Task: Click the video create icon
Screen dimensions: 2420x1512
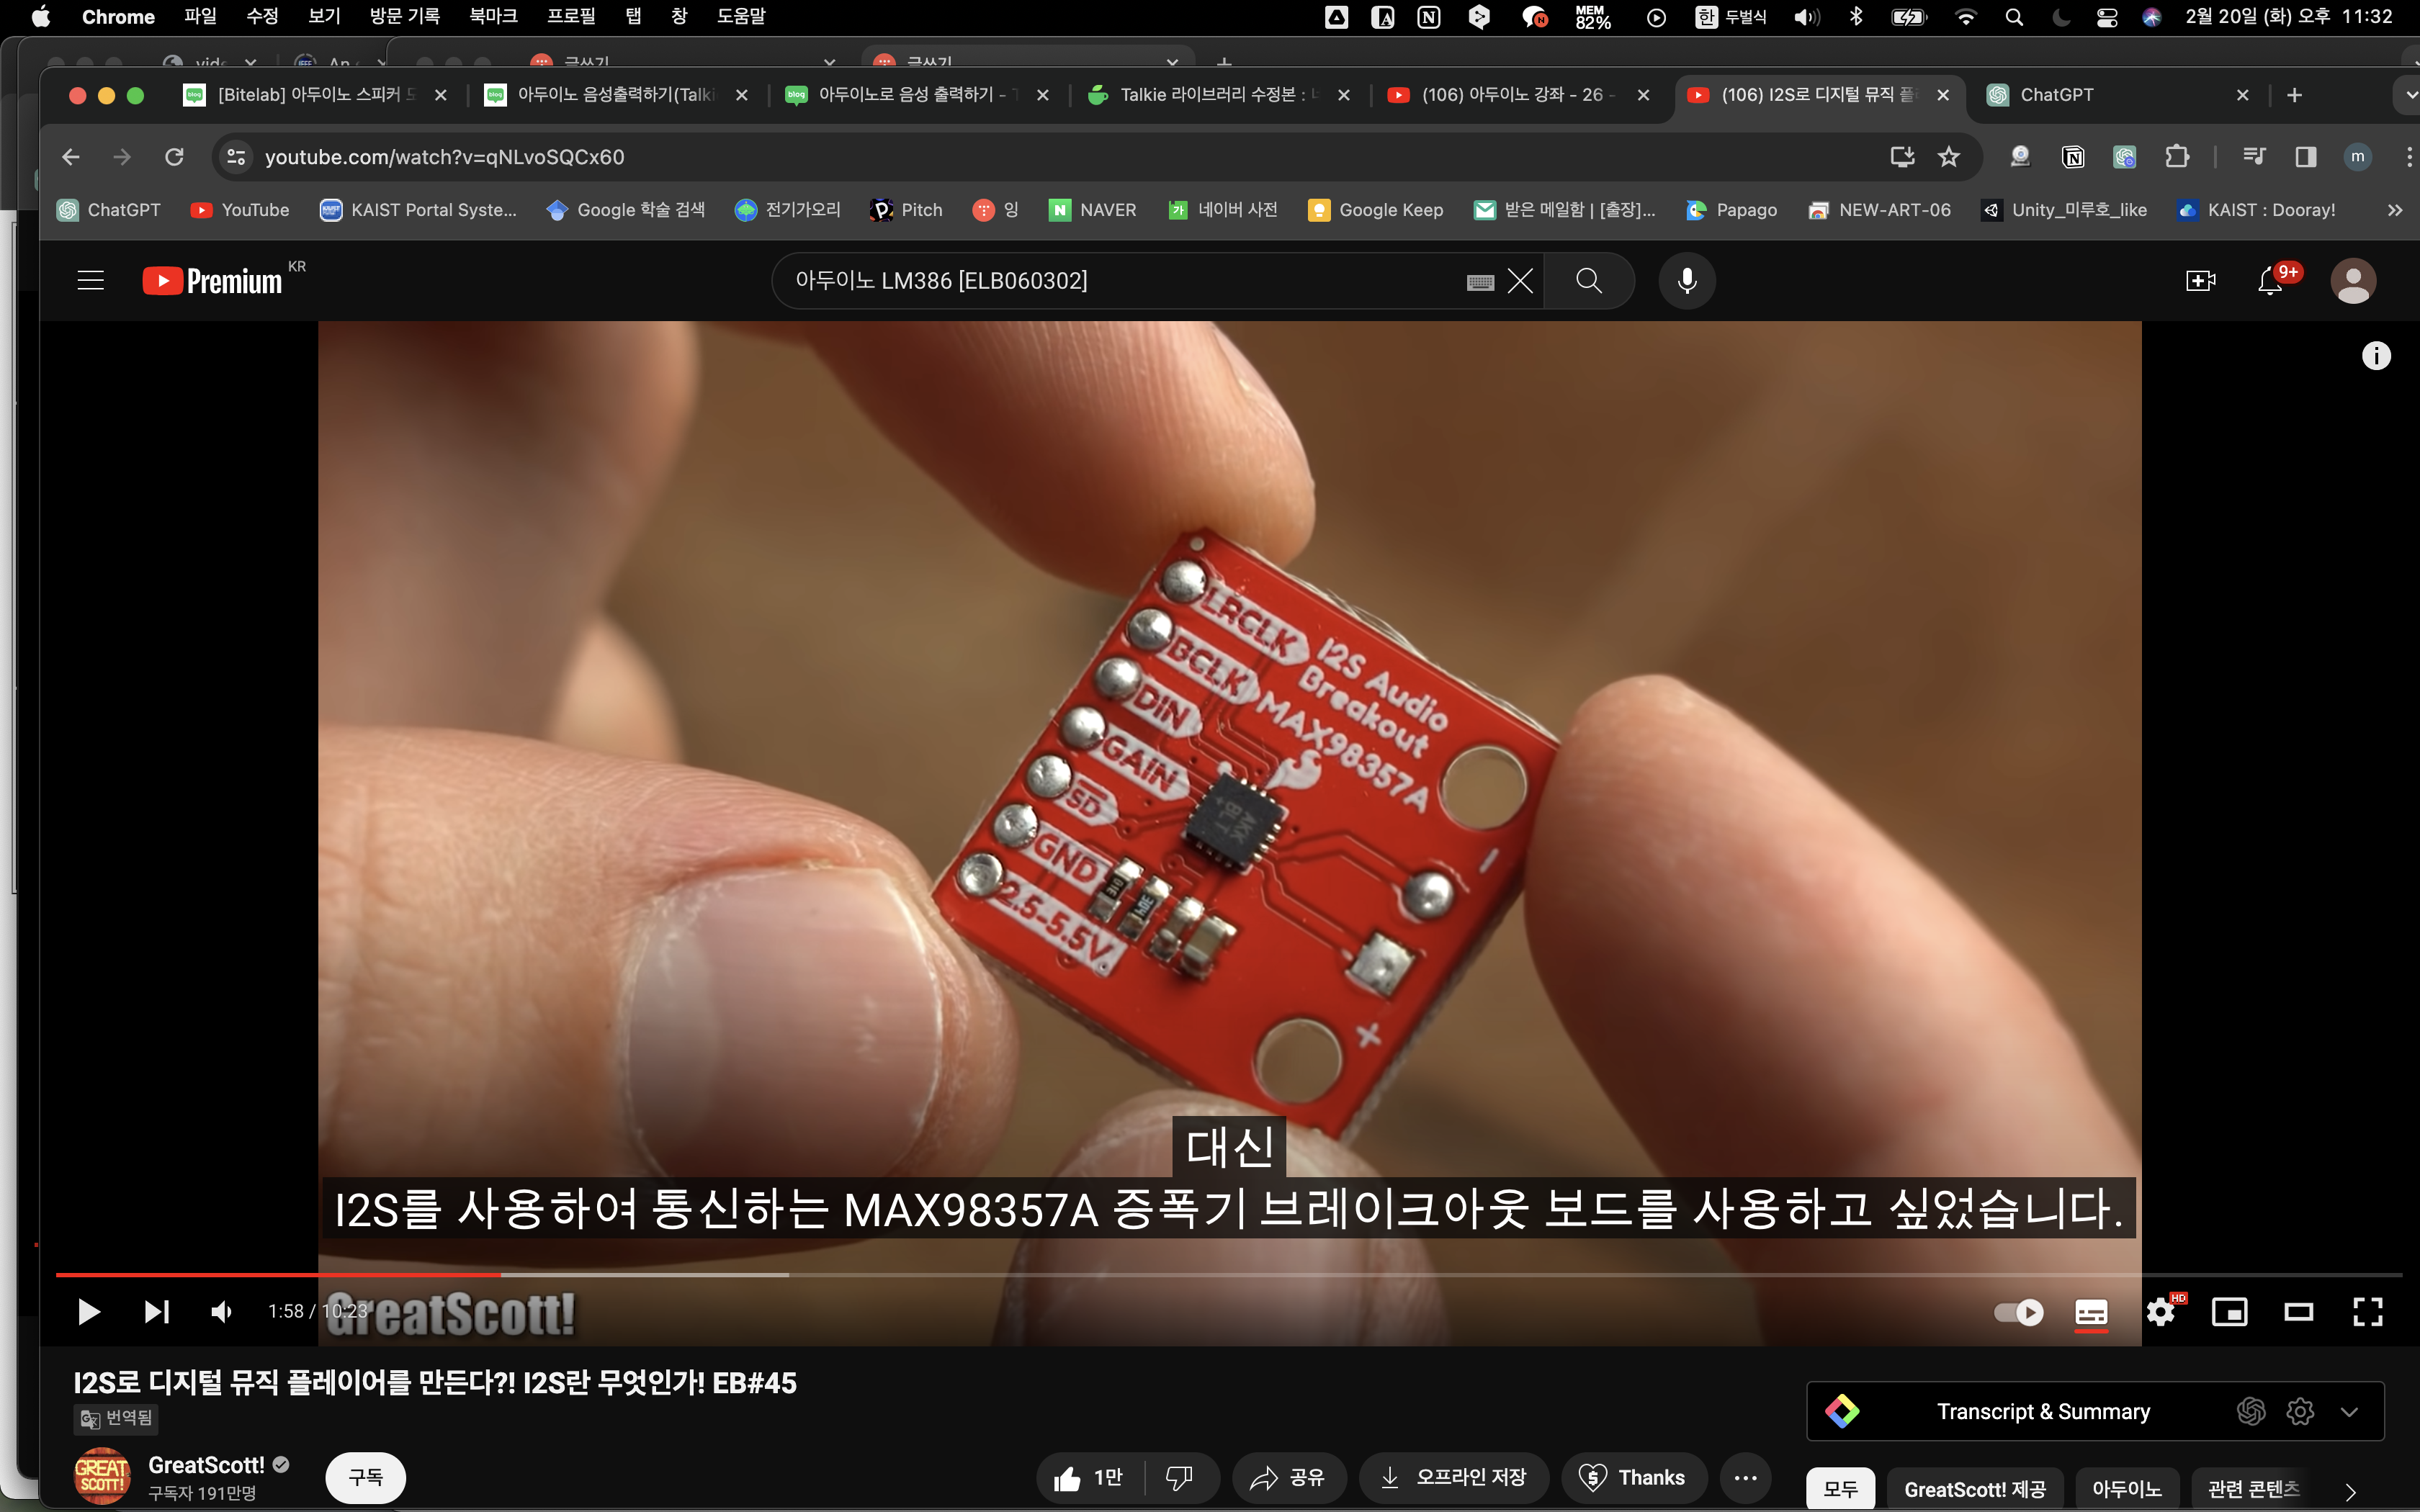Action: click(2200, 281)
